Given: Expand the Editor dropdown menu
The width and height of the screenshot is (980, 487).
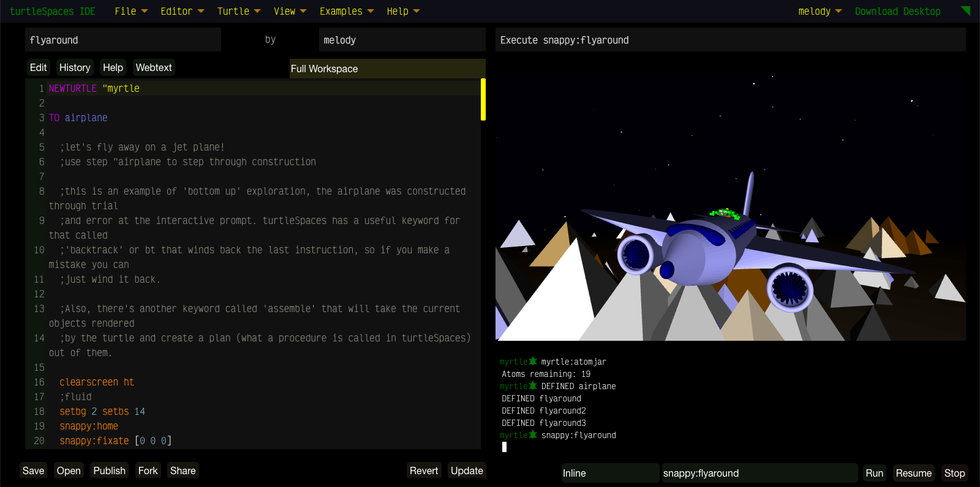Looking at the screenshot, I should pos(181,11).
